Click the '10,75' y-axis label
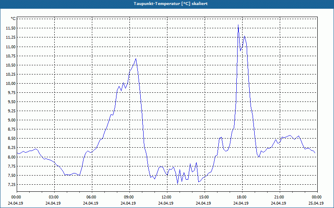 [11, 56]
